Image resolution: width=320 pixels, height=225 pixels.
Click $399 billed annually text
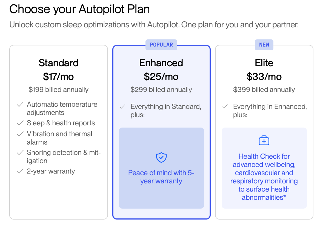coord(264,90)
